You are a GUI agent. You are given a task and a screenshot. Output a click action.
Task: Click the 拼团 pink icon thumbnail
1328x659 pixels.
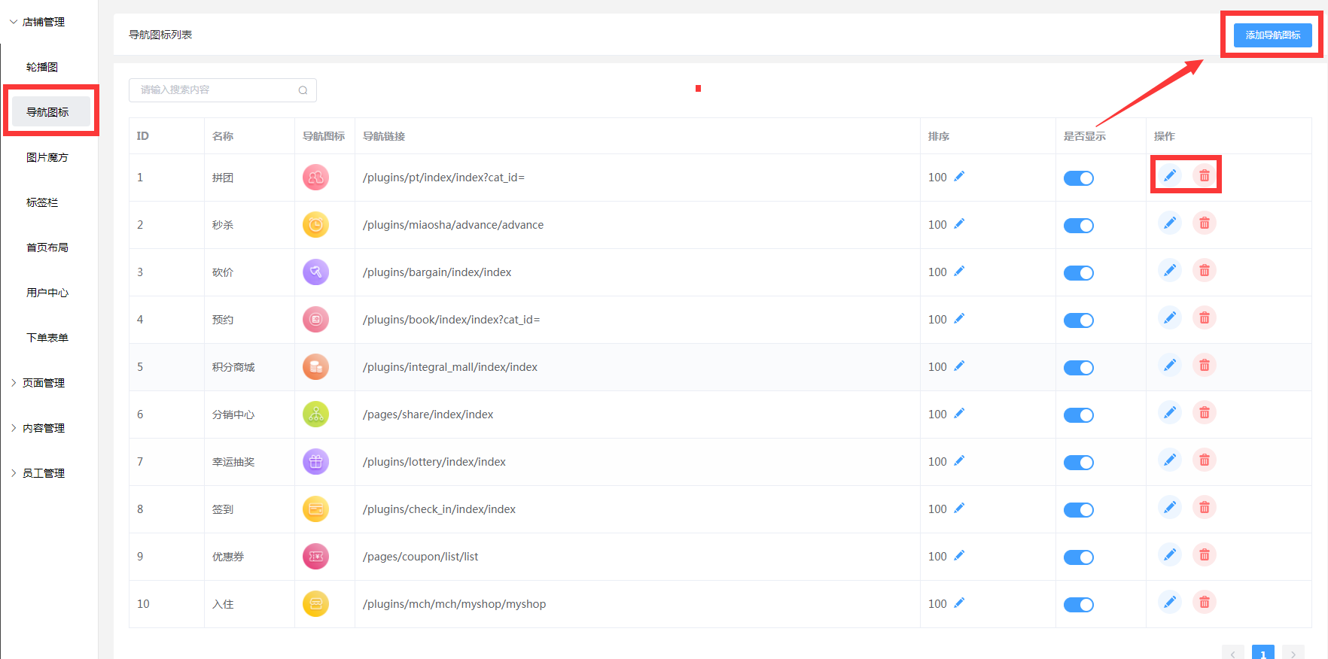(x=315, y=178)
